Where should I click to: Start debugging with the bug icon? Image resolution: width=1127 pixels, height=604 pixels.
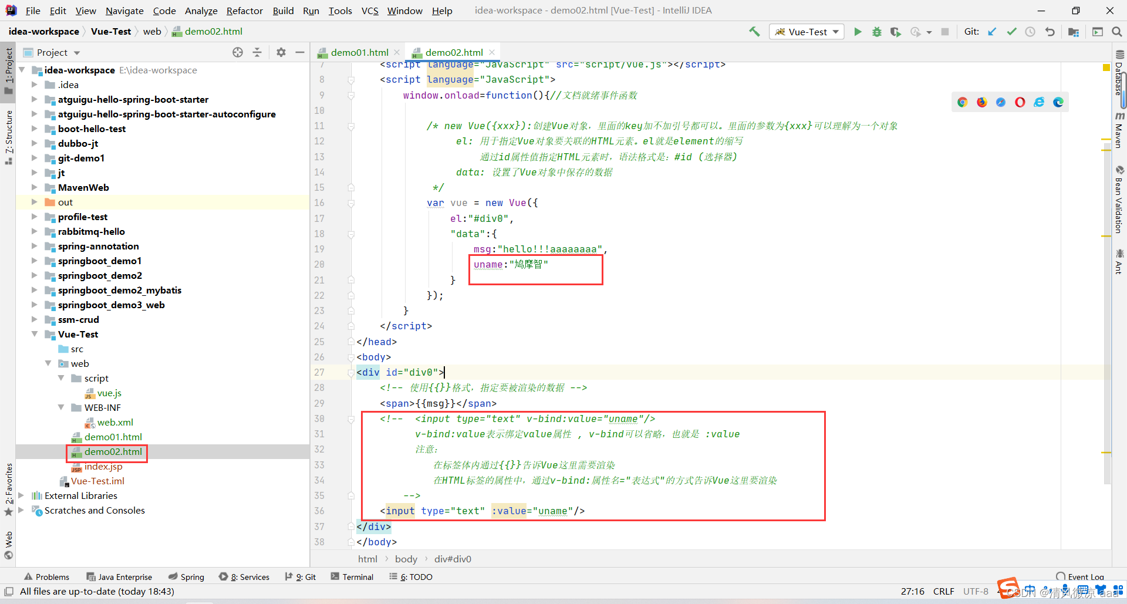point(876,32)
